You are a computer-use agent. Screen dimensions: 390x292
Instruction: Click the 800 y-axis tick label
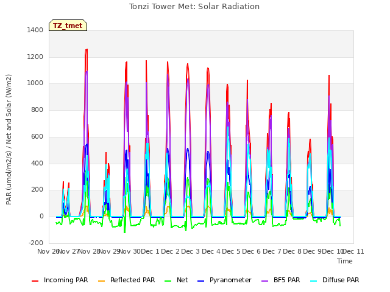(x=37, y=109)
